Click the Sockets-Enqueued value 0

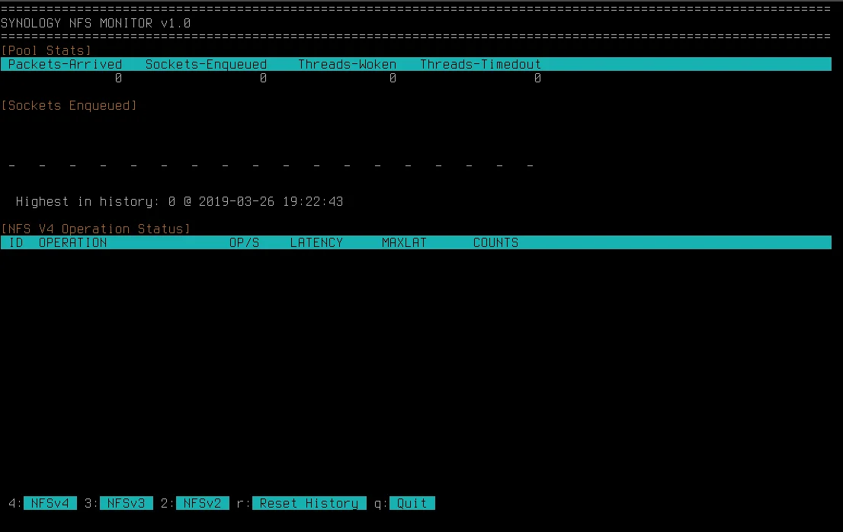pyautogui.click(x=263, y=79)
